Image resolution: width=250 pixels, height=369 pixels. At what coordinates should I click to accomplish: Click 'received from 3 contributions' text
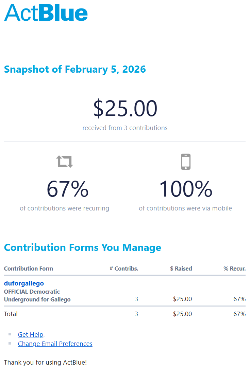(x=125, y=128)
